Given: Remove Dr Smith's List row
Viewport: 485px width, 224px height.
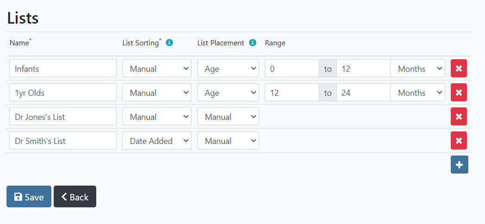Looking at the screenshot, I should (459, 141).
